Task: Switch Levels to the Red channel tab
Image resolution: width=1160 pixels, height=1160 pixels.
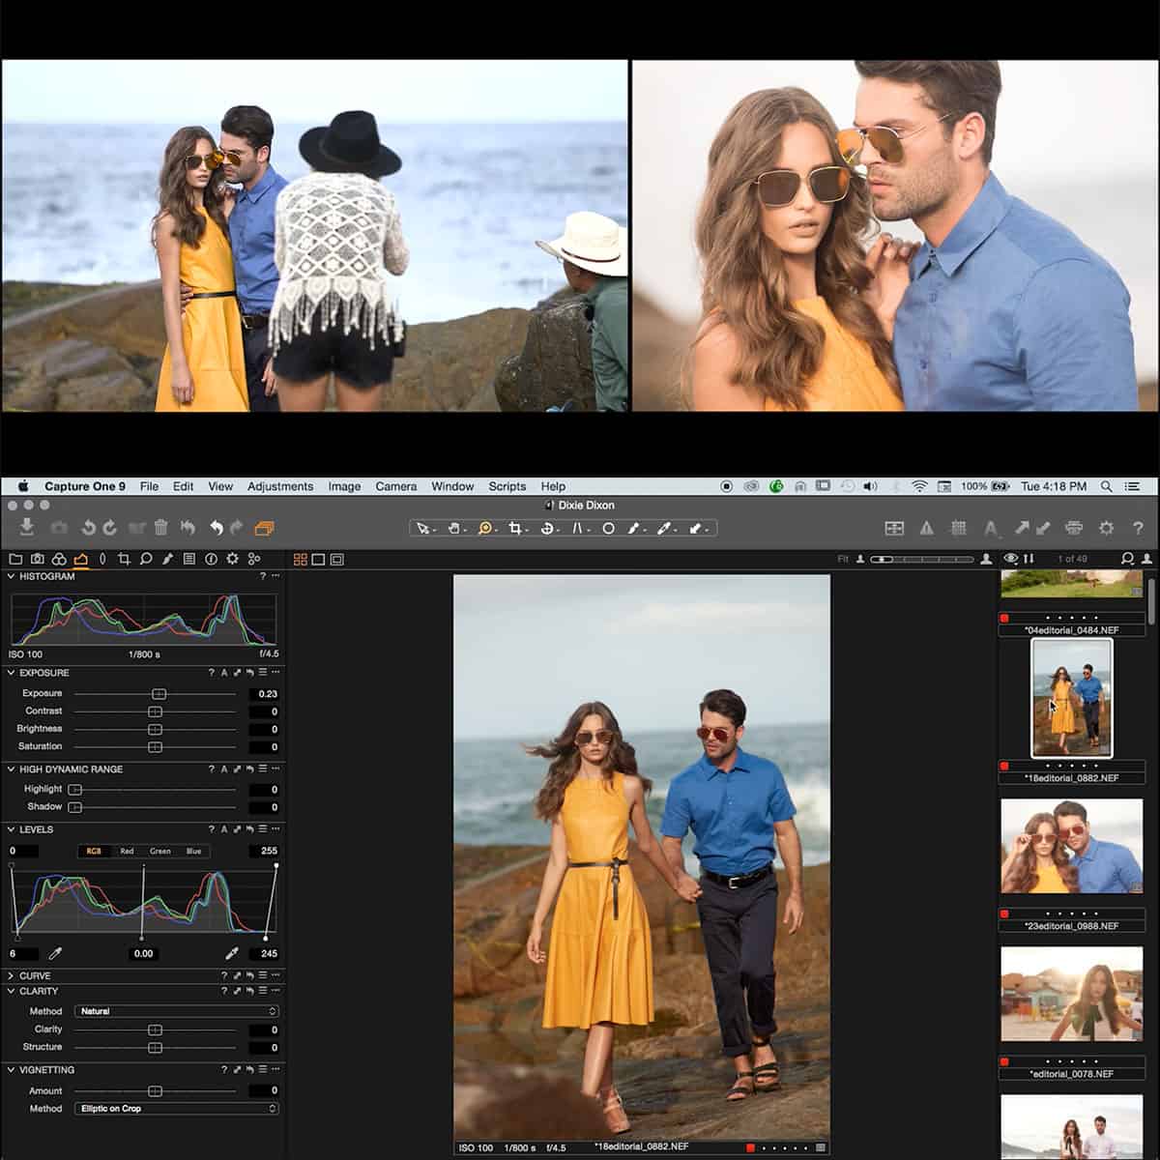Action: pyautogui.click(x=127, y=851)
